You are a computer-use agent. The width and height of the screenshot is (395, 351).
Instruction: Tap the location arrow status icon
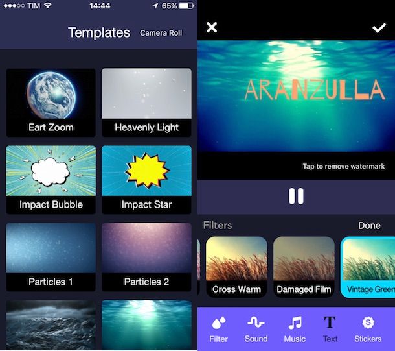(x=155, y=6)
